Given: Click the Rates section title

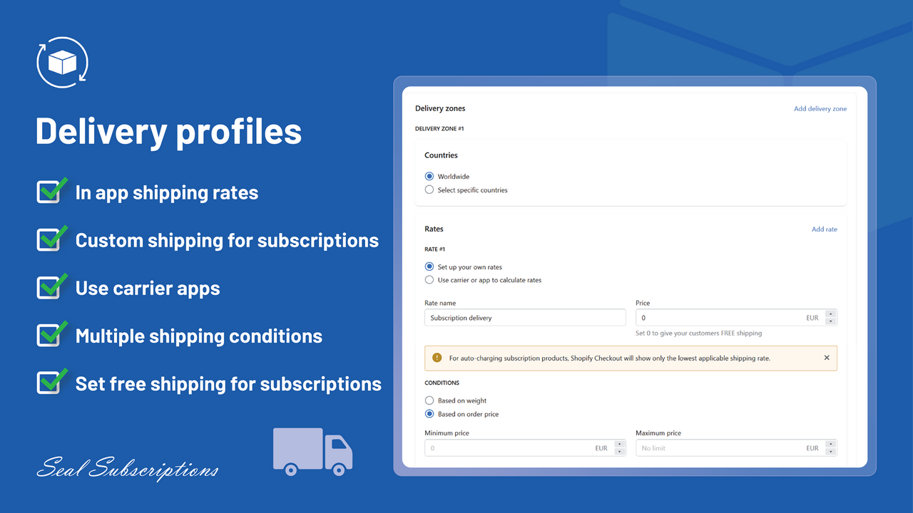Looking at the screenshot, I should [x=434, y=229].
